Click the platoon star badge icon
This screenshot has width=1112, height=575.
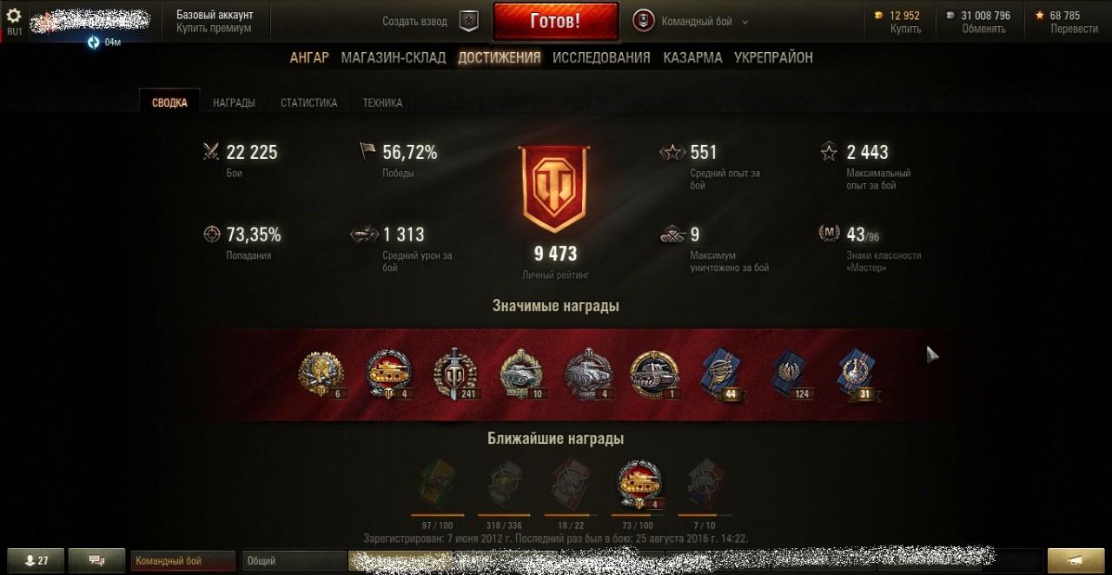coord(468,21)
